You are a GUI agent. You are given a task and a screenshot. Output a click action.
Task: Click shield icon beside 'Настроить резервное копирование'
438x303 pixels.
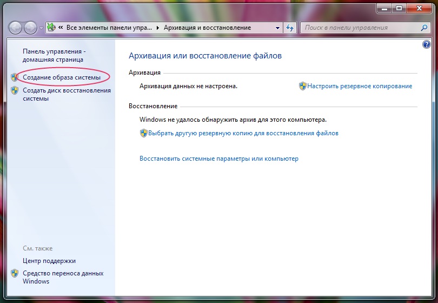click(x=302, y=86)
